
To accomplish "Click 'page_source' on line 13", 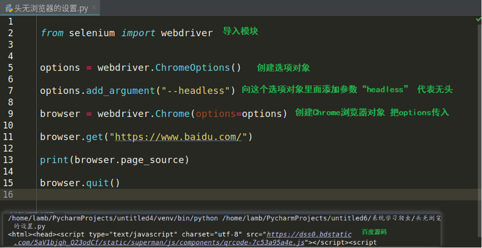I will (x=152, y=160).
